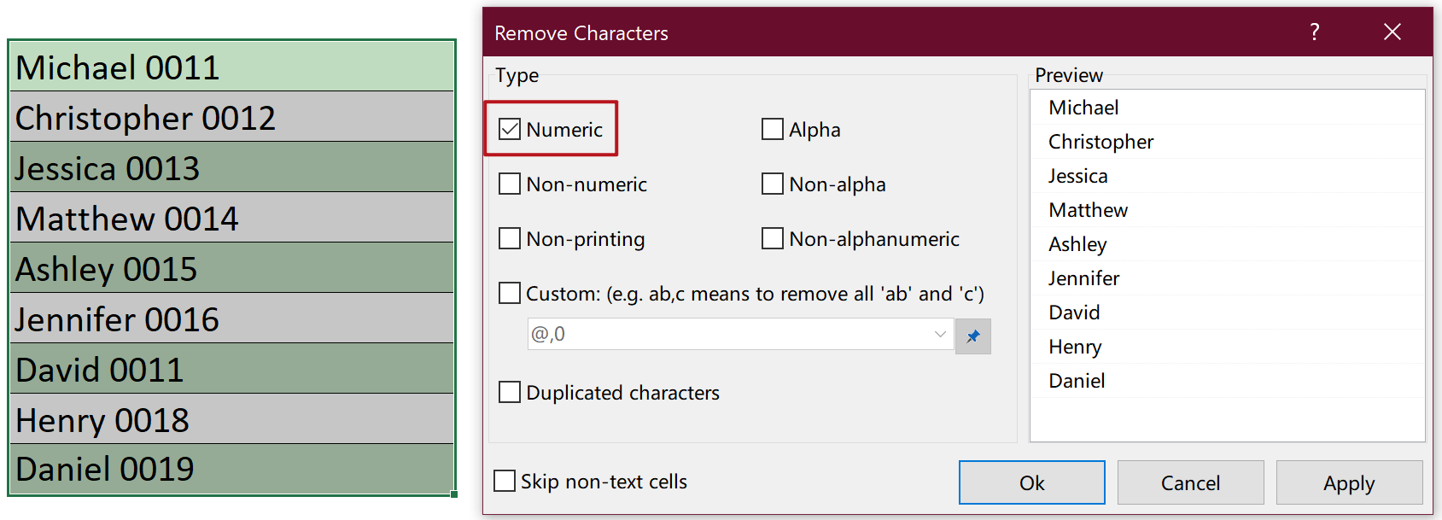Enable the Non-alpha checkbox
The image size is (1442, 520).
[773, 183]
